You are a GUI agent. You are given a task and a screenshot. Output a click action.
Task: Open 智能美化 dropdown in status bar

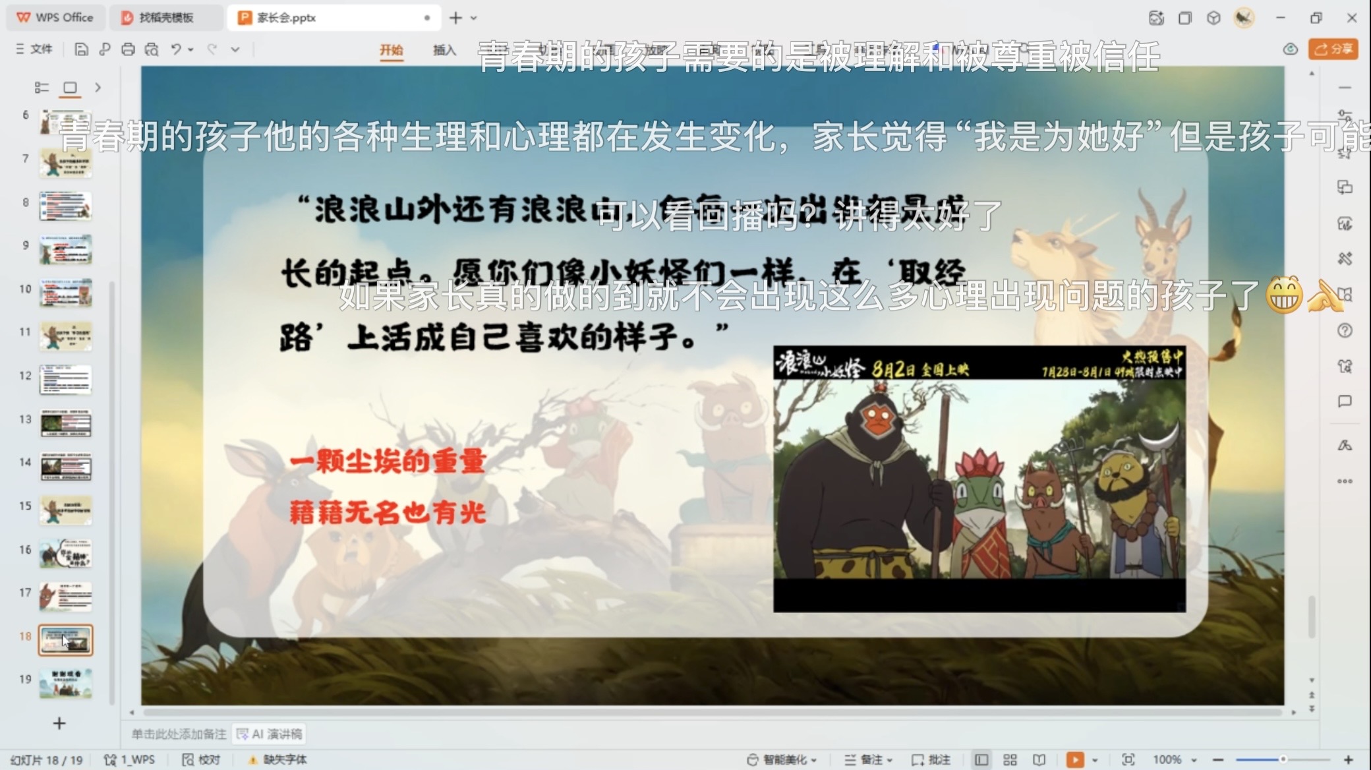(x=782, y=760)
